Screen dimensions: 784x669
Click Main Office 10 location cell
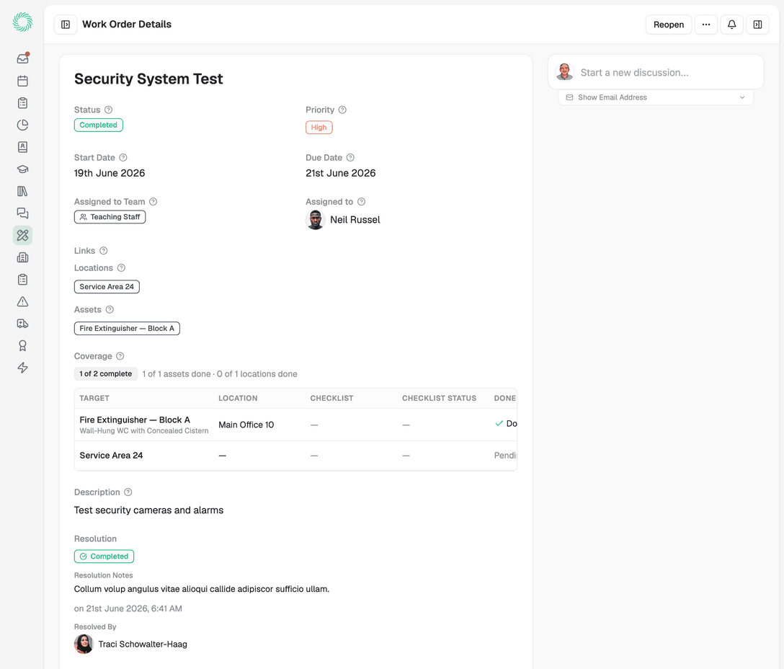[246, 425]
